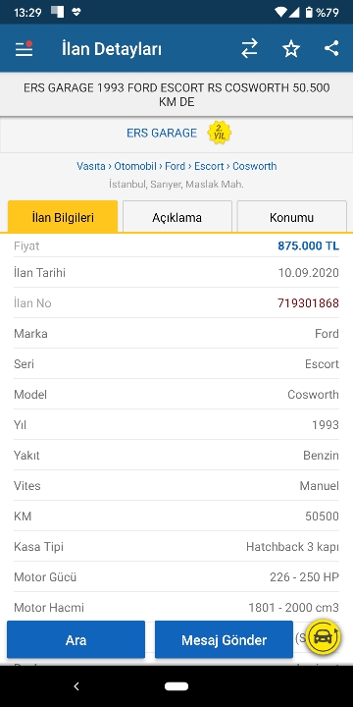
Task: Open the ERS GARAGE seller link
Action: [x=162, y=133]
